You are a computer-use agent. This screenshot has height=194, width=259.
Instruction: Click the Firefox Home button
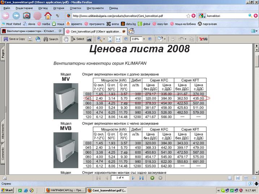pos(47,16)
